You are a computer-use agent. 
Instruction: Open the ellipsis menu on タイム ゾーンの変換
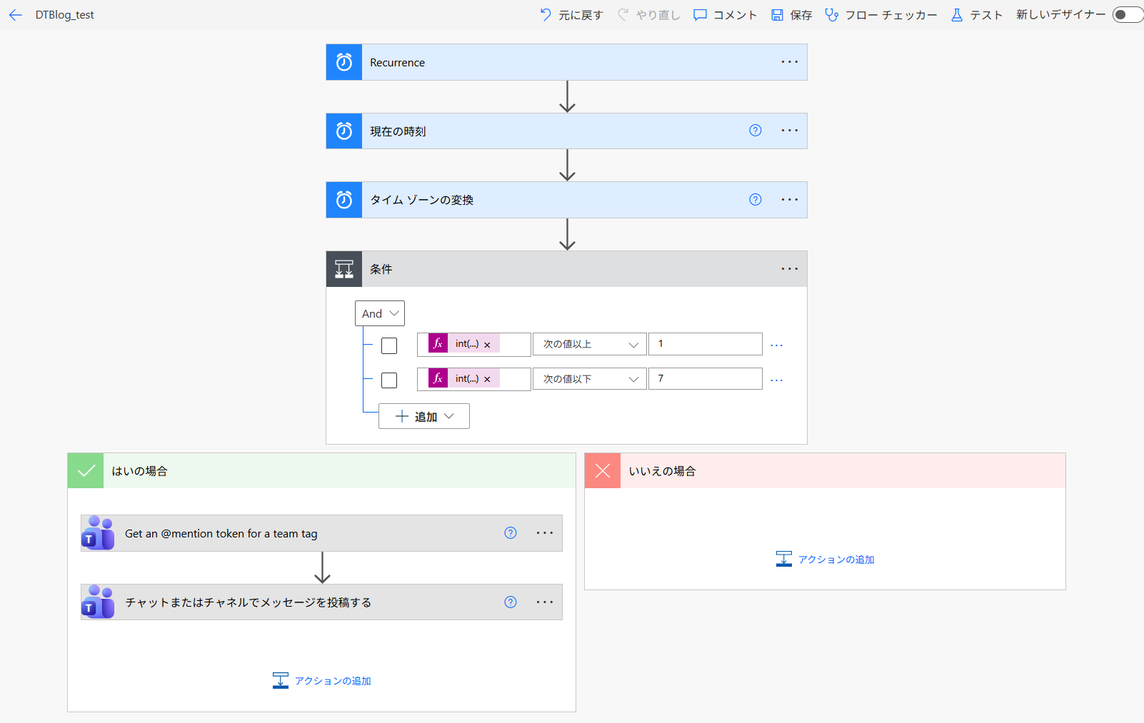(x=789, y=200)
